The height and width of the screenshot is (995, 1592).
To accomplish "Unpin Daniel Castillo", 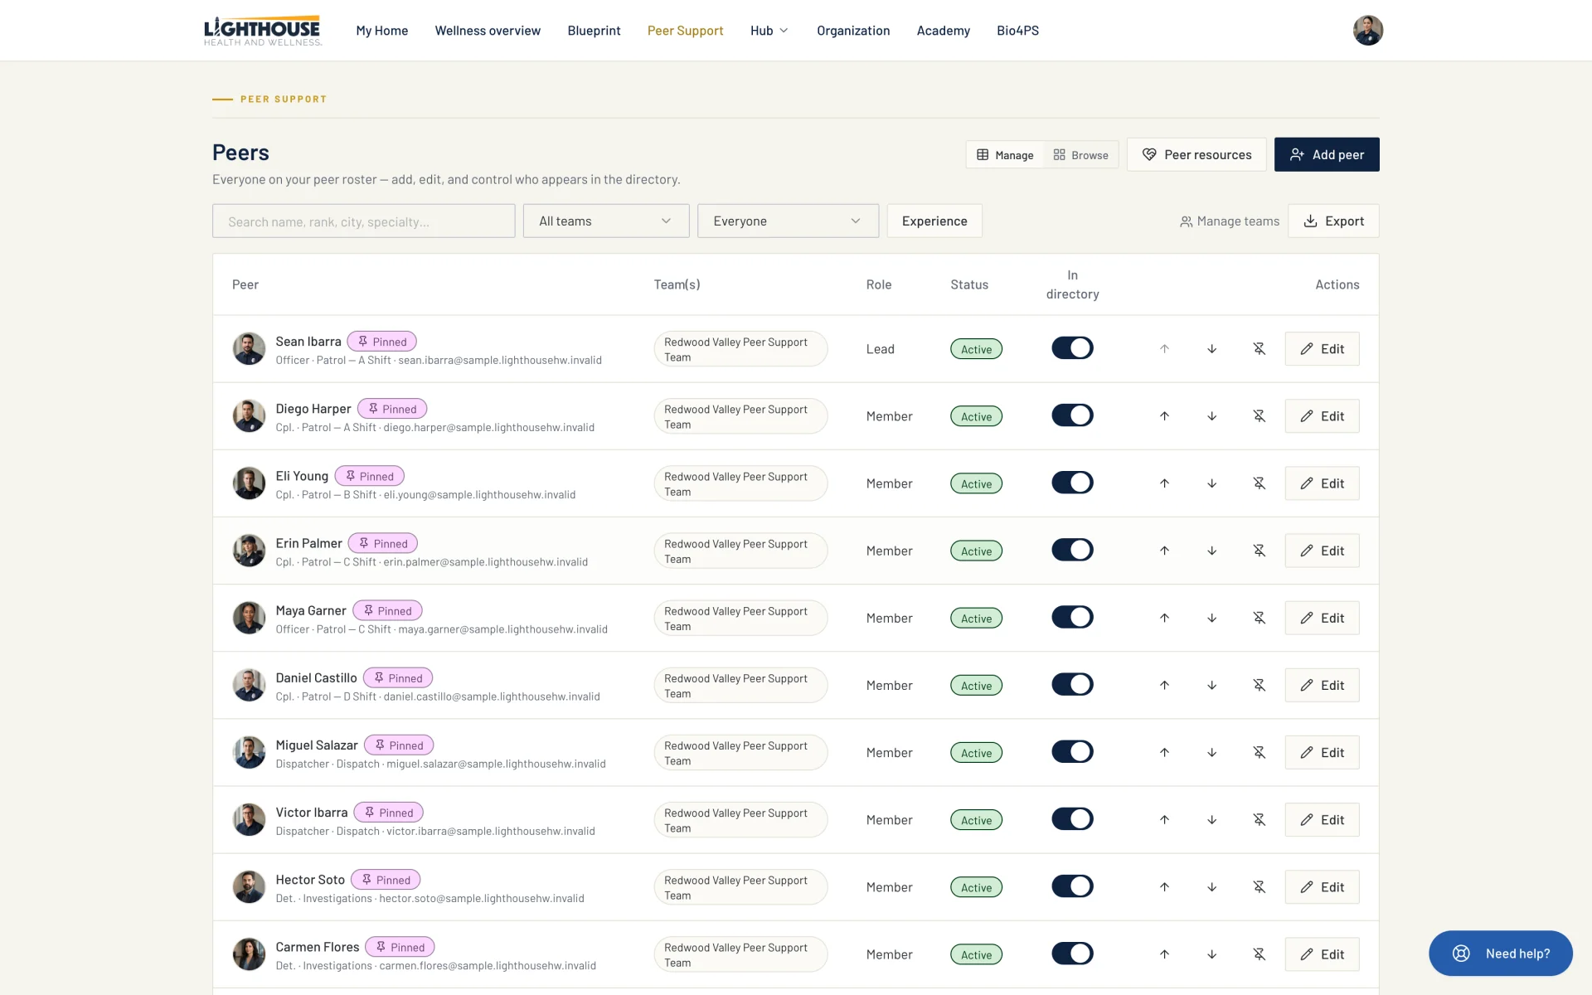I will [x=1259, y=685].
